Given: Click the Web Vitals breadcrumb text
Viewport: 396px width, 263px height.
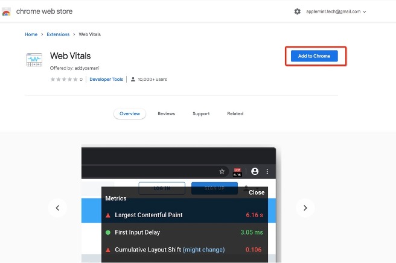Looking at the screenshot, I should click(x=90, y=34).
